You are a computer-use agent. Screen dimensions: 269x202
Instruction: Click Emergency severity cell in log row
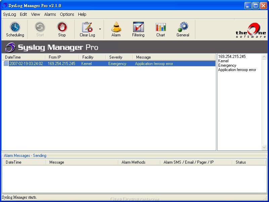click(117, 64)
